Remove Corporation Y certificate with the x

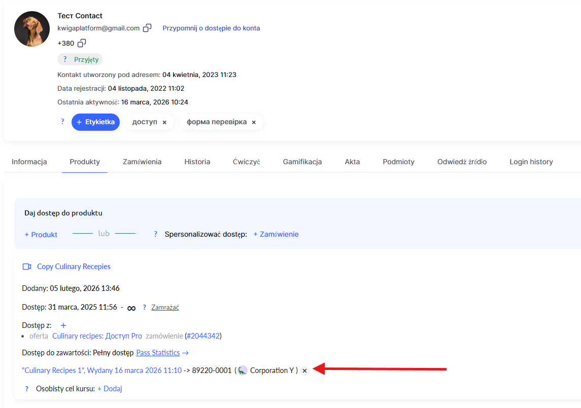click(x=304, y=370)
